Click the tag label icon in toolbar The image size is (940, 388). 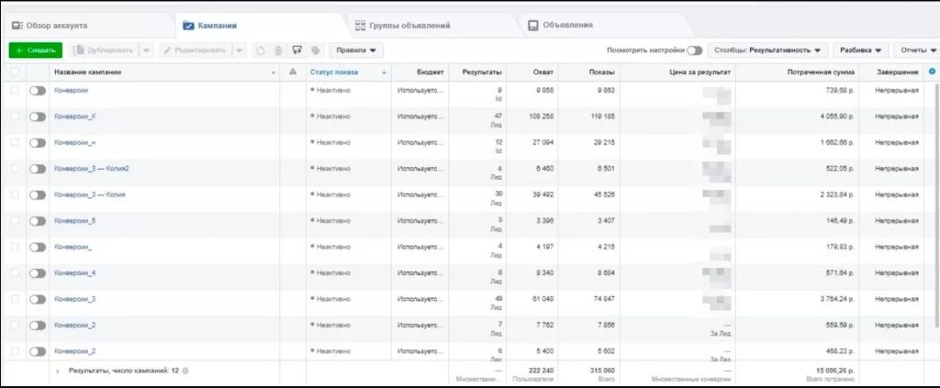(x=316, y=50)
